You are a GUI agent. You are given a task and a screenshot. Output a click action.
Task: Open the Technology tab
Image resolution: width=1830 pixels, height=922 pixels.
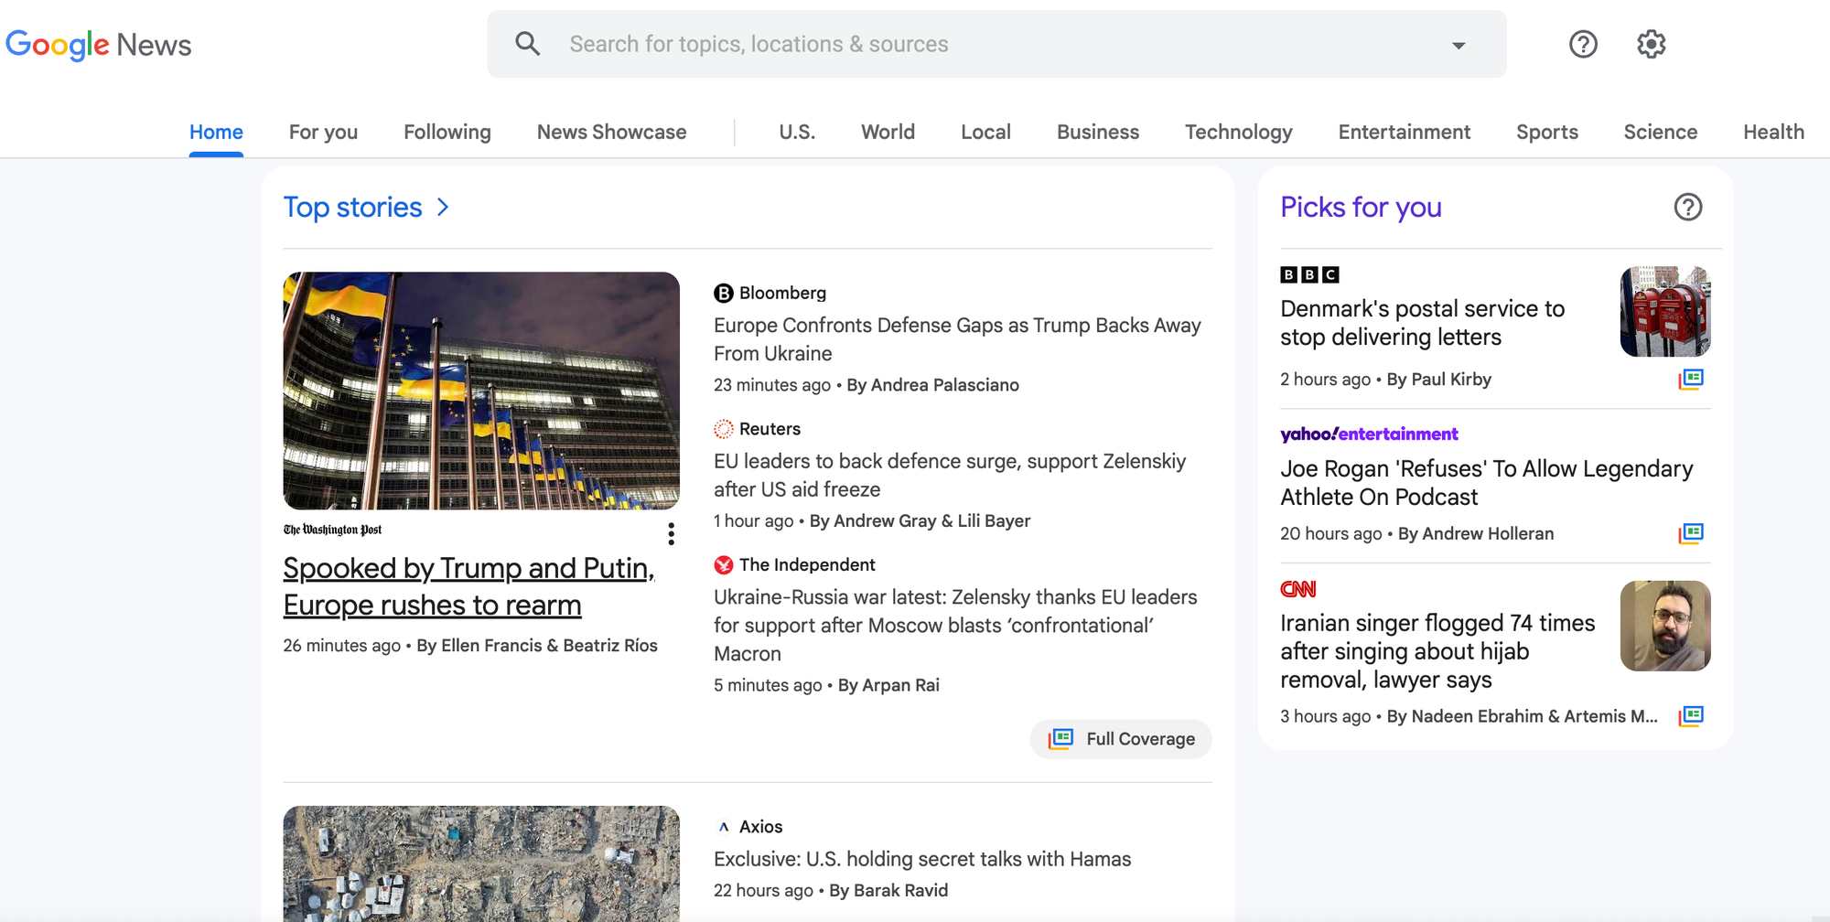click(x=1238, y=132)
